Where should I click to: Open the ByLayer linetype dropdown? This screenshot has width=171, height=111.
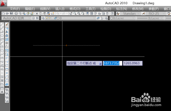pyautogui.click(x=162, y=18)
